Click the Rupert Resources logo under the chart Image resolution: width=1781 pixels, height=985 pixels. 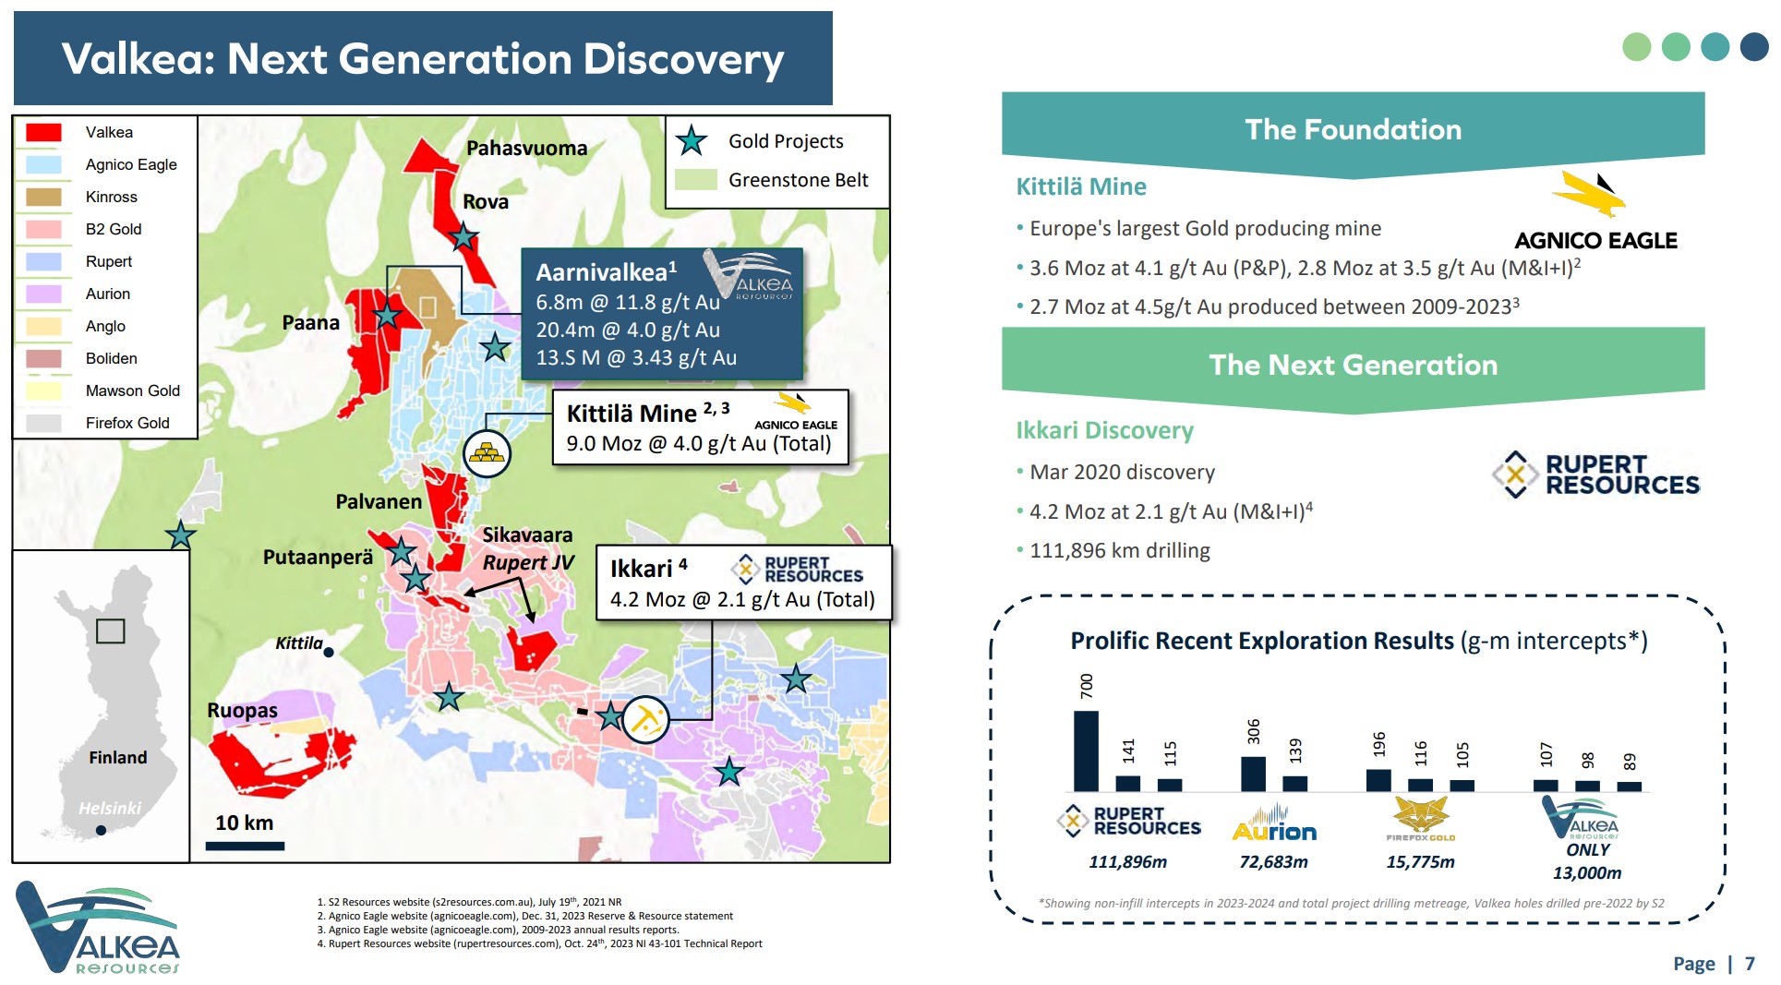pos(1129,821)
